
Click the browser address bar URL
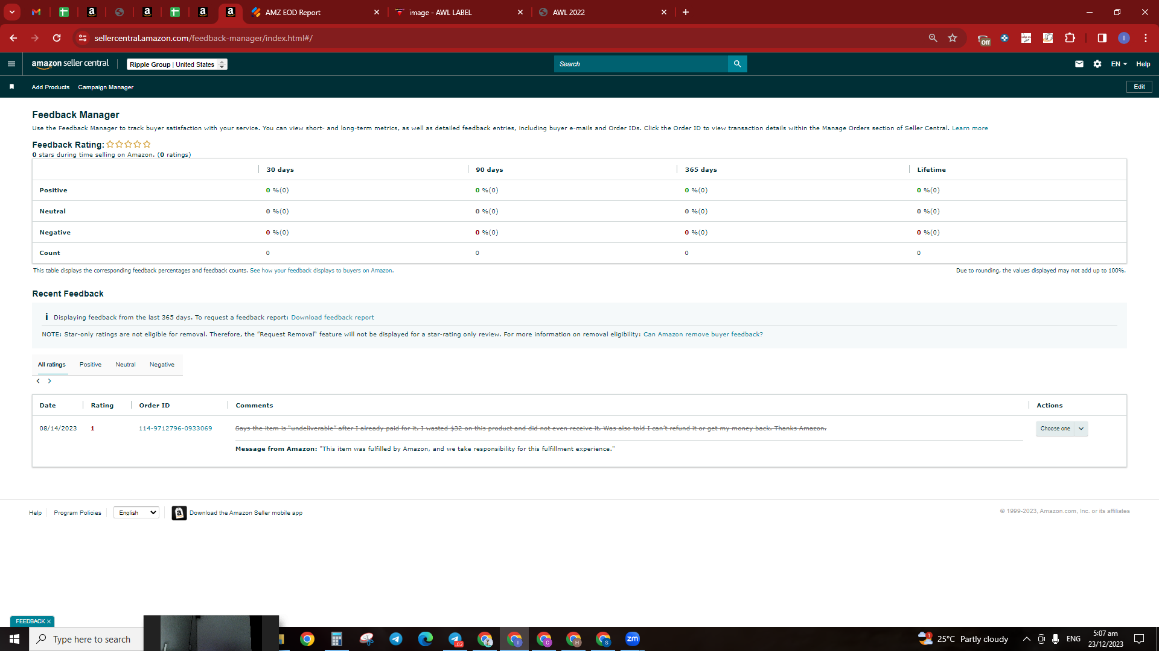click(203, 38)
